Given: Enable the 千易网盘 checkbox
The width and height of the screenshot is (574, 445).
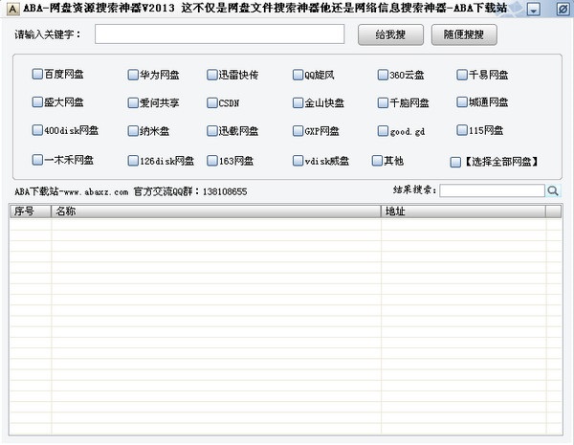Looking at the screenshot, I should 462,75.
